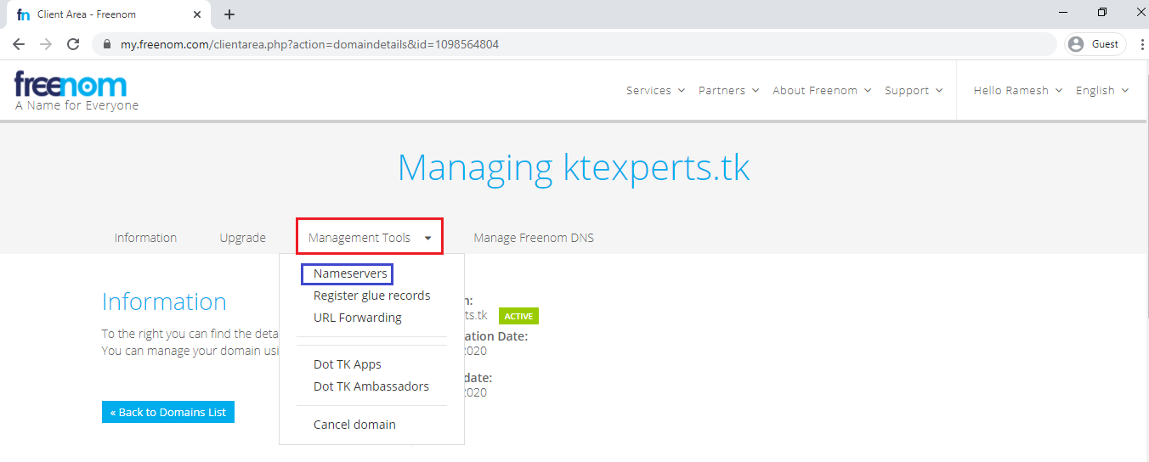This screenshot has width=1149, height=462.
Task: Open Chrome's three-dot menu
Action: pos(1141,44)
